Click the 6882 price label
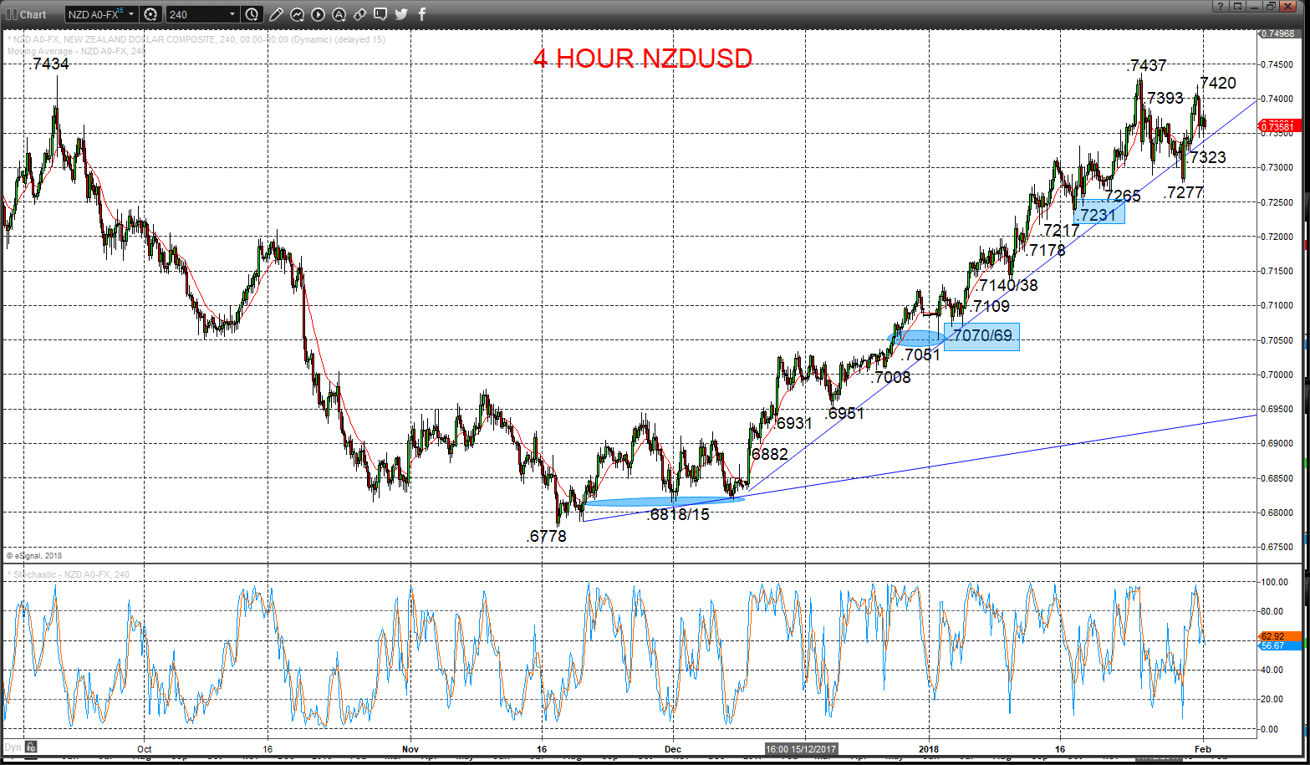The height and width of the screenshot is (765, 1310). click(769, 454)
